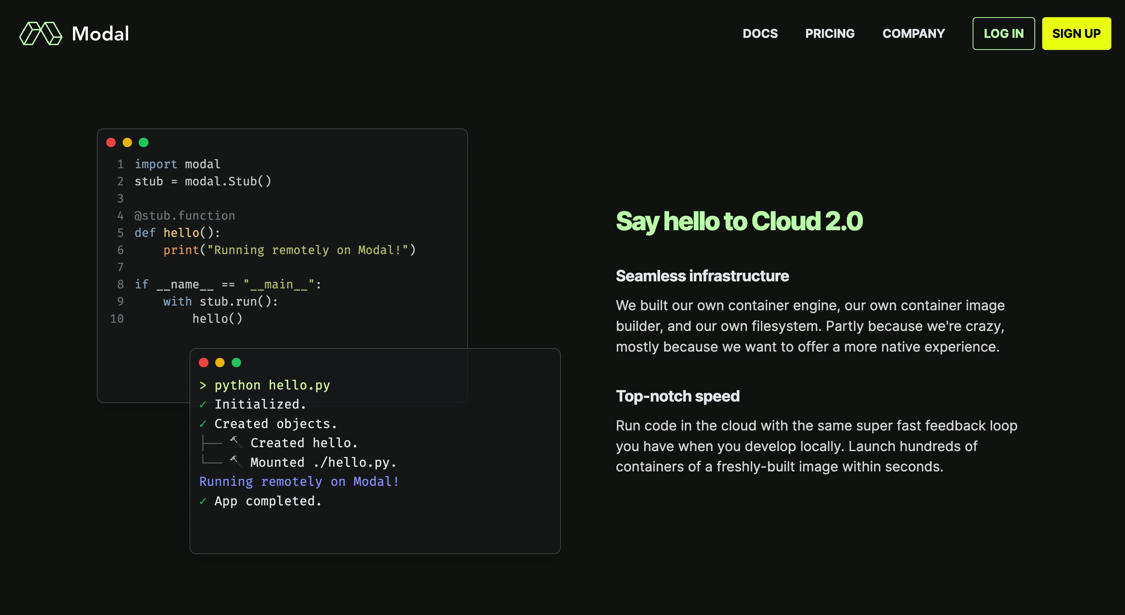Image resolution: width=1125 pixels, height=615 pixels.
Task: Click line number 7 in the code editor
Action: 120,267
